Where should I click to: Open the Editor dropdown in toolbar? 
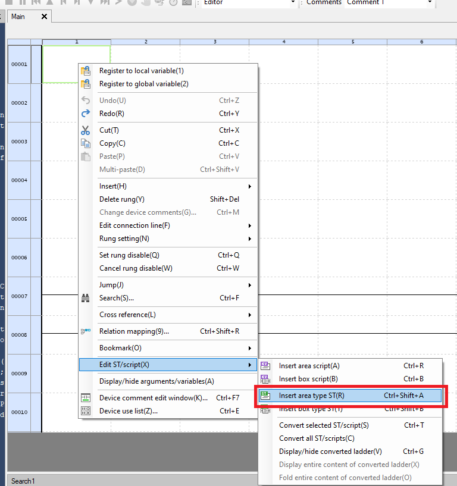pos(292,3)
